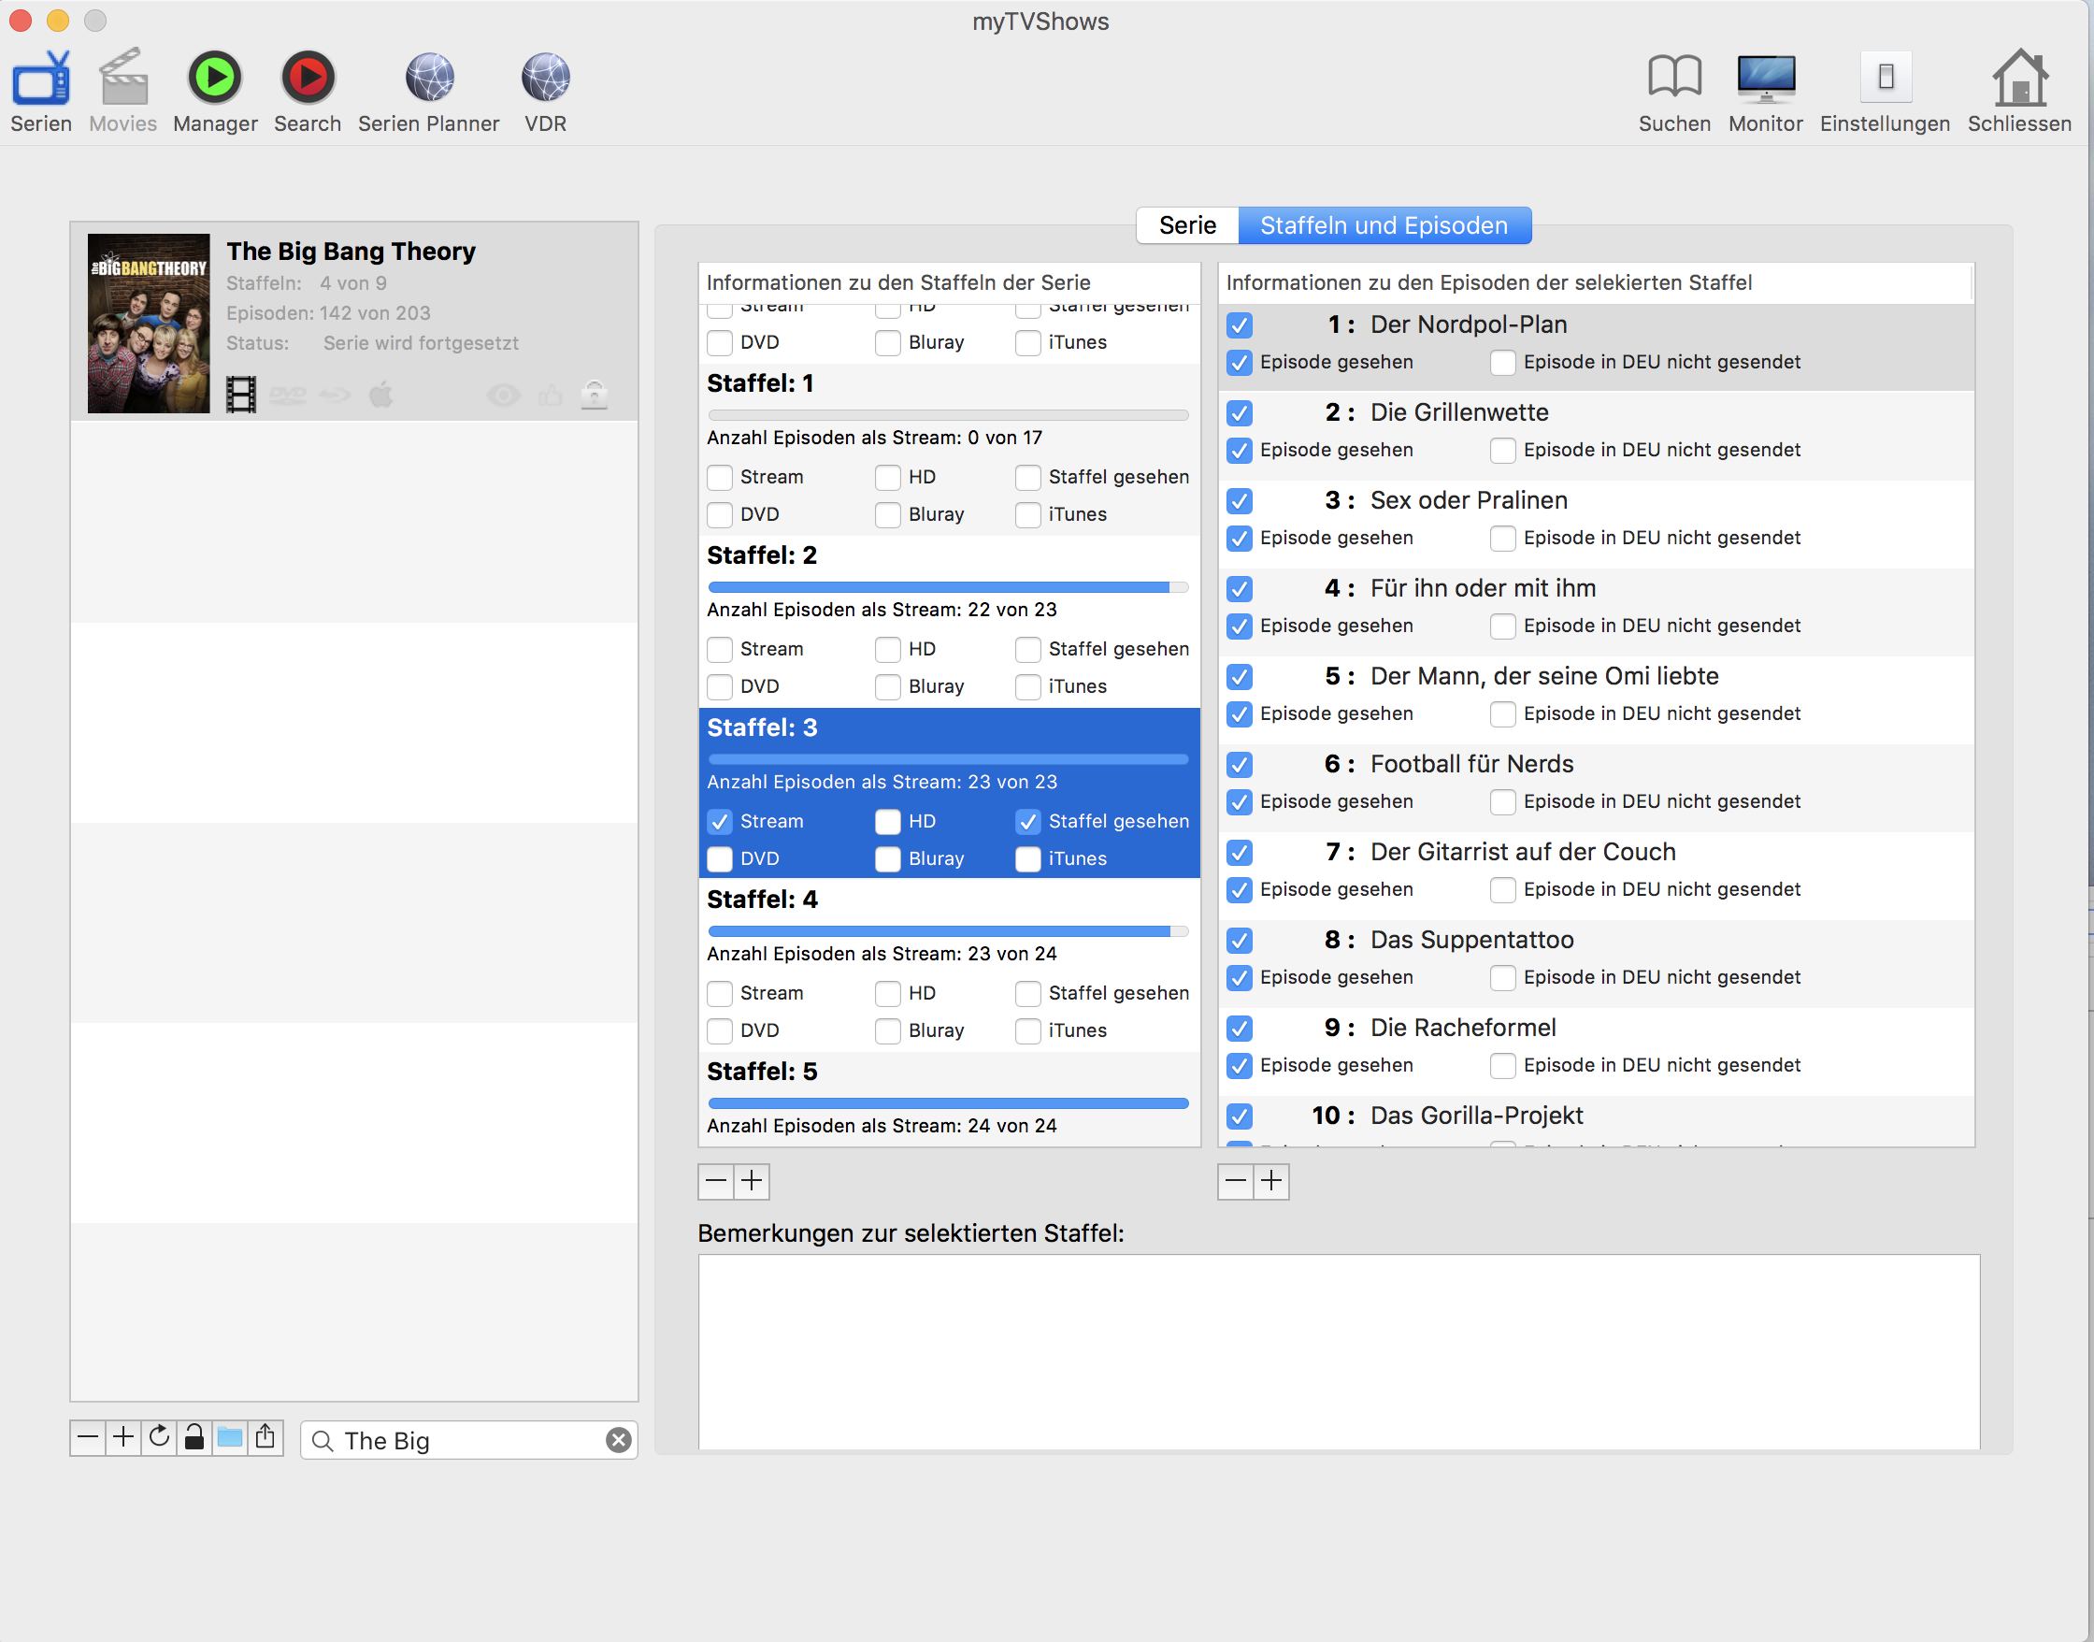
Task: Check 'Episode in DEU nicht gesendet' for Die Grillenwette
Action: [x=1503, y=450]
